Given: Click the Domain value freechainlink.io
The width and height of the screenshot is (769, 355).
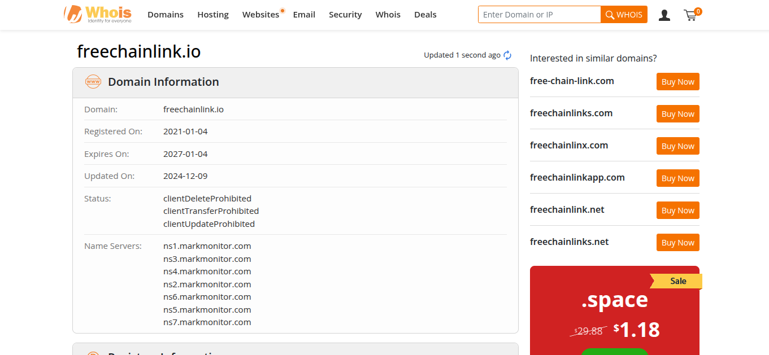Looking at the screenshot, I should (x=194, y=109).
